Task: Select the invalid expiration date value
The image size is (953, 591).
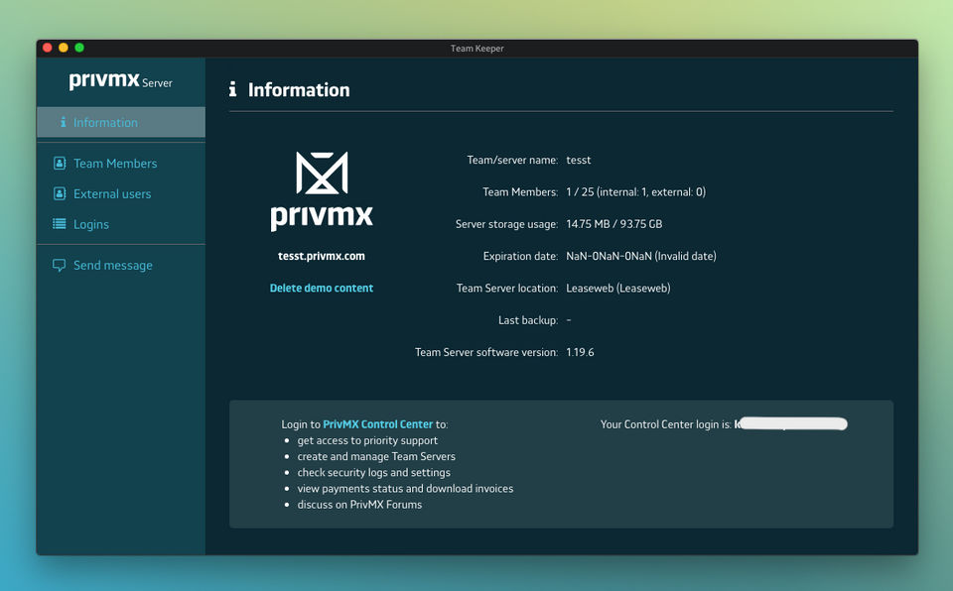Action: click(641, 256)
